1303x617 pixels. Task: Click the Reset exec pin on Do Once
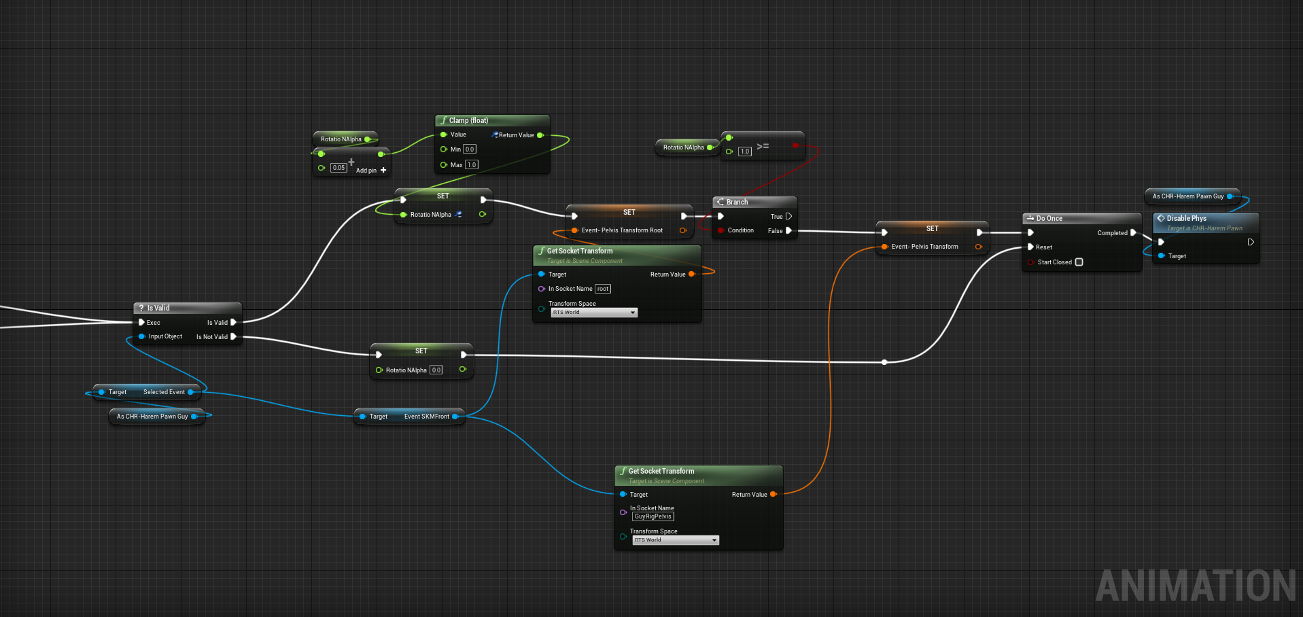[x=1030, y=247]
